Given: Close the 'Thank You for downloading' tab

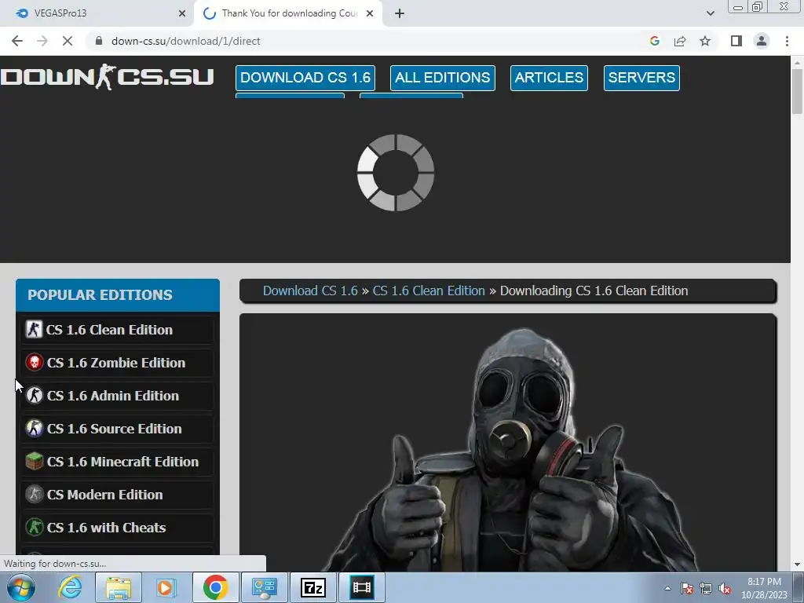Looking at the screenshot, I should click(x=370, y=13).
